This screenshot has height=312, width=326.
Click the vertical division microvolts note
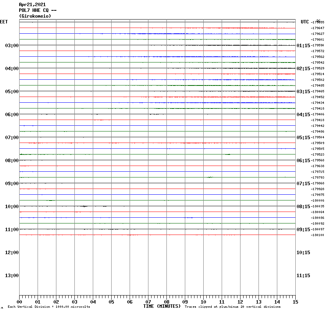tap(49, 307)
